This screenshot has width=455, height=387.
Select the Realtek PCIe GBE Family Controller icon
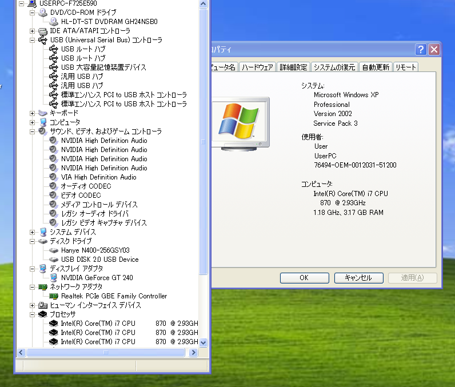coord(53,296)
